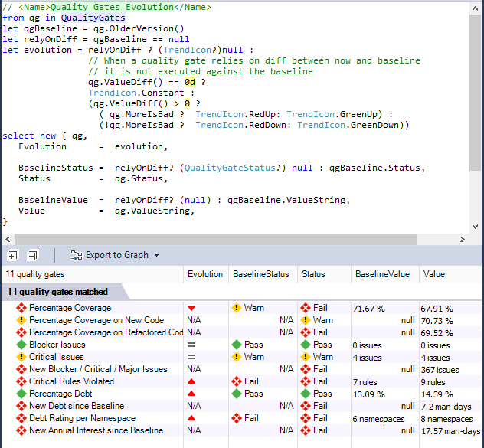Click the green pass icon beside Blocker Issues

21,345
